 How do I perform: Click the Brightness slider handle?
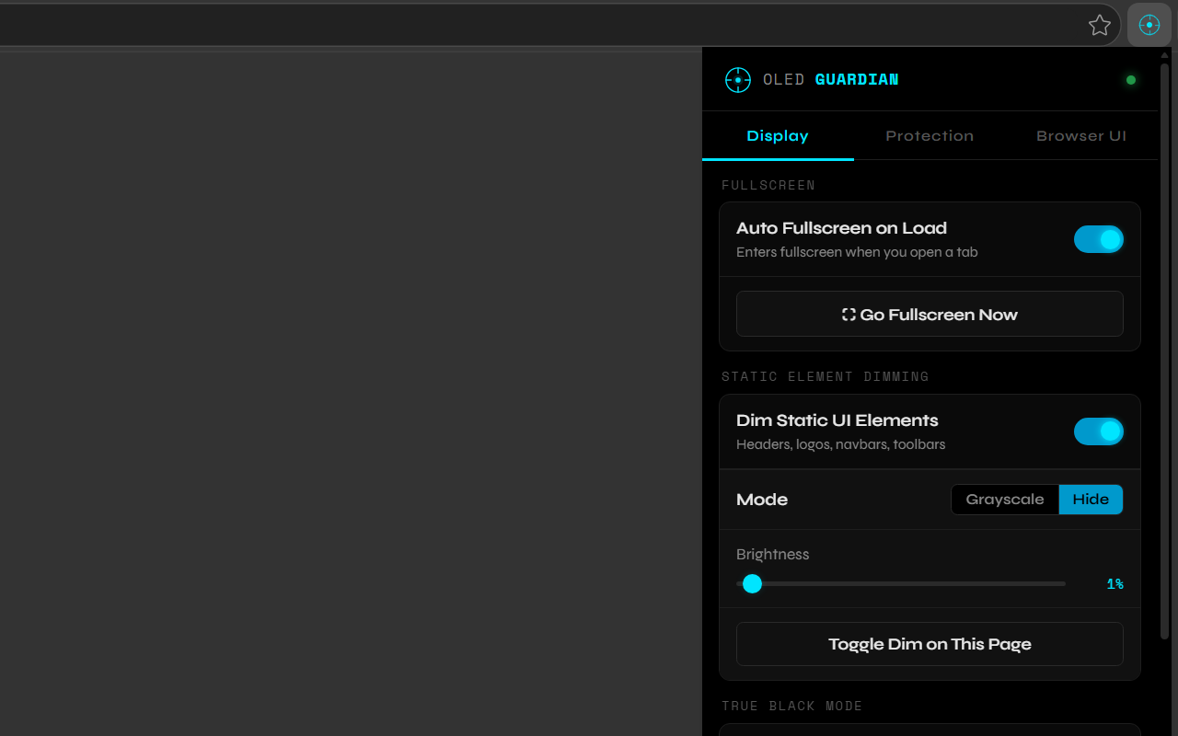[x=752, y=583]
